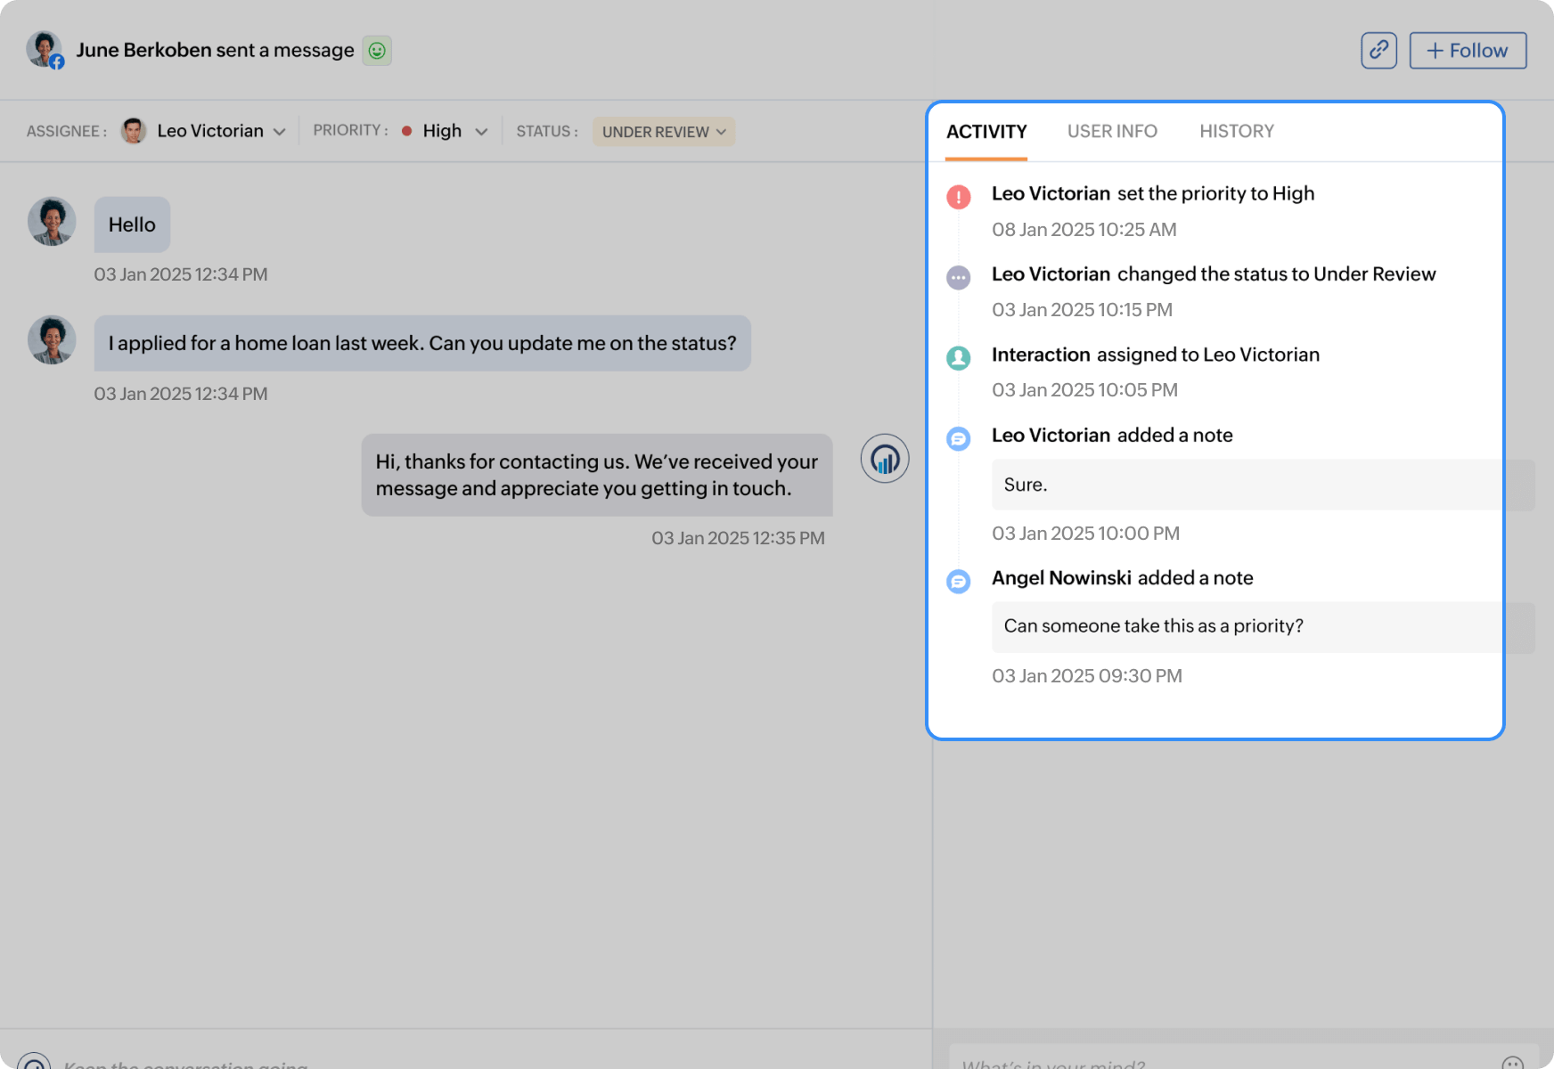This screenshot has height=1069, width=1554.
Task: Click the home loan status message bubble
Action: pos(422,343)
